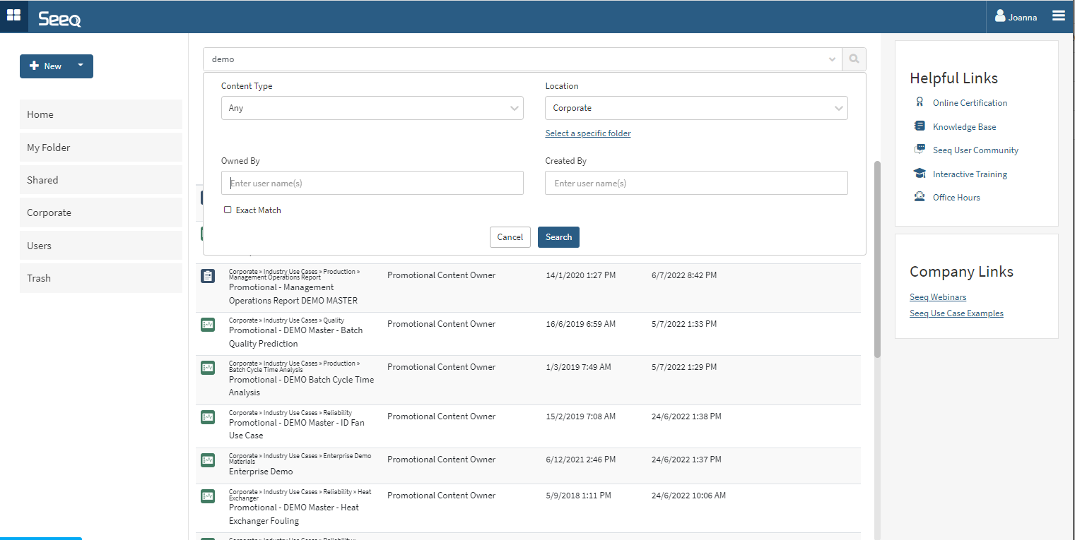
Task: Open the Knowledge Base link
Action: 964,127
